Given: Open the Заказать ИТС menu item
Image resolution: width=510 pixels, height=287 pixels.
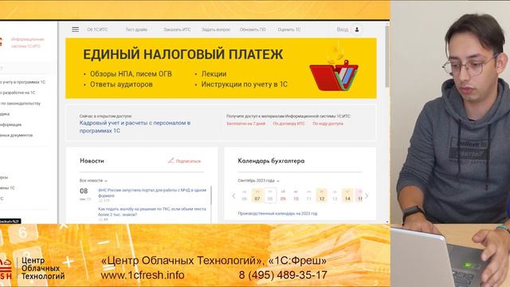Looking at the screenshot, I should pyautogui.click(x=177, y=29).
